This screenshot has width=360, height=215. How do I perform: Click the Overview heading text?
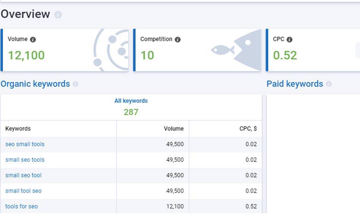coord(25,14)
